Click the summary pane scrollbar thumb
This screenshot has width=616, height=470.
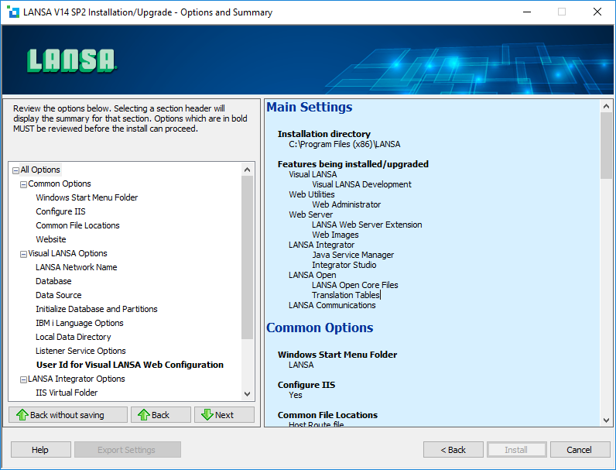pos(606,146)
